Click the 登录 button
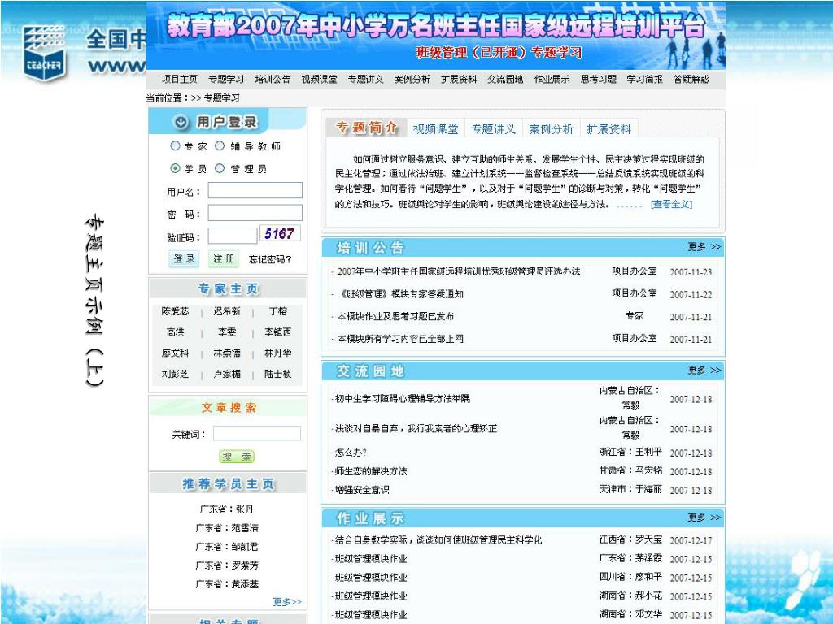833x624 pixels. coord(184,258)
